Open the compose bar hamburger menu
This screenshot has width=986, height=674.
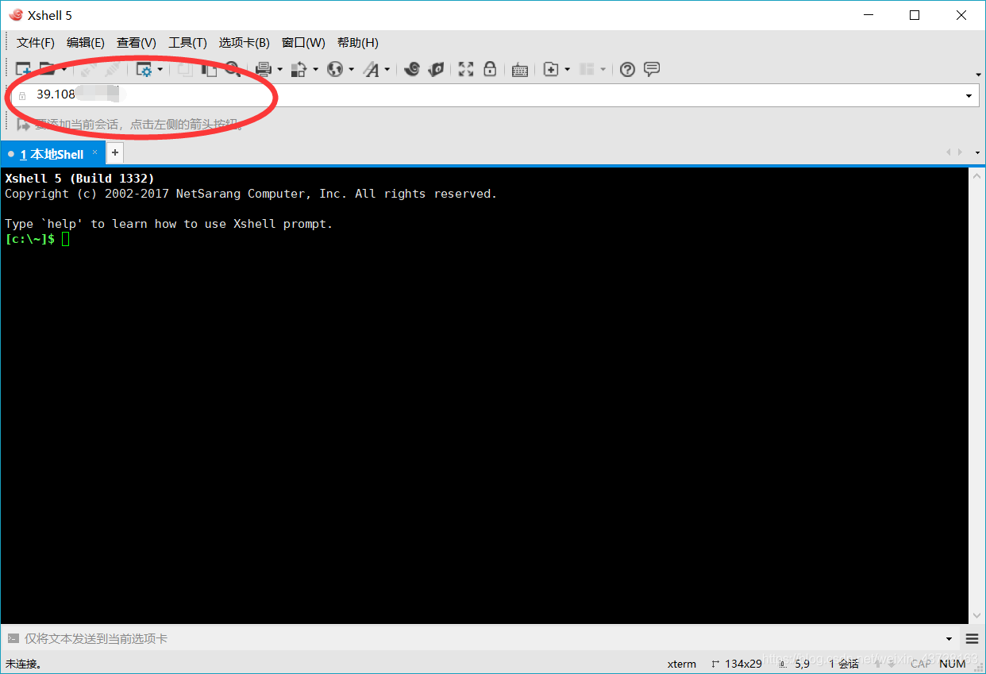point(973,639)
